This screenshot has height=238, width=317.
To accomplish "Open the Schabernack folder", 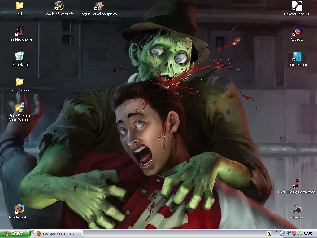I will coord(20,82).
